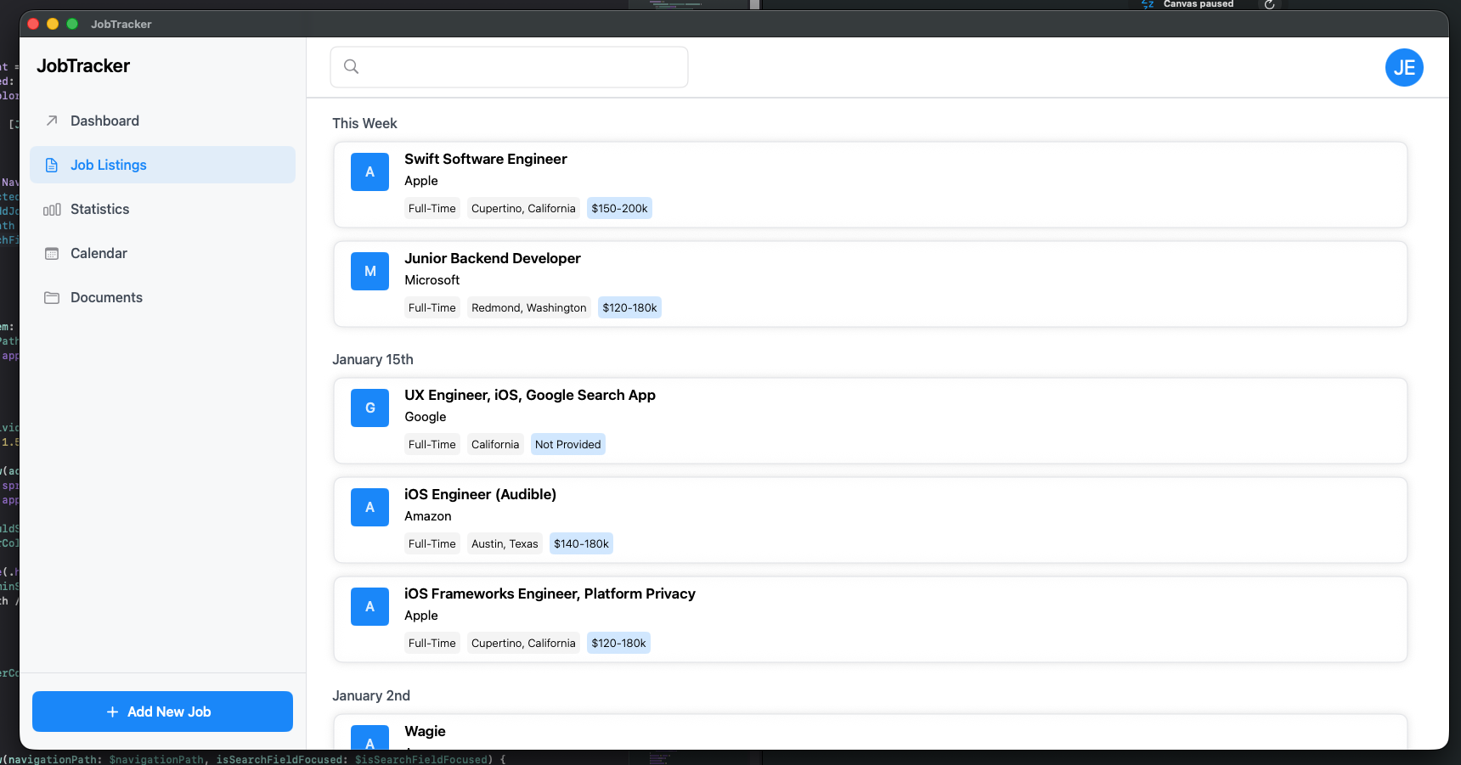Click the Amazon logo tile for iOS Engineer
The width and height of the screenshot is (1461, 765).
point(369,507)
